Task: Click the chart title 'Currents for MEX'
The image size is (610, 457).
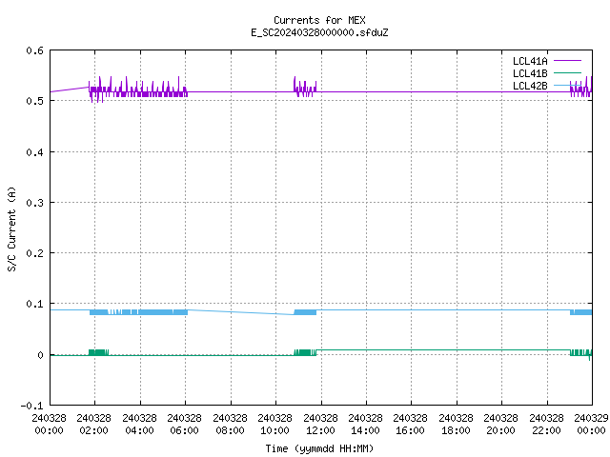Action: tap(319, 20)
